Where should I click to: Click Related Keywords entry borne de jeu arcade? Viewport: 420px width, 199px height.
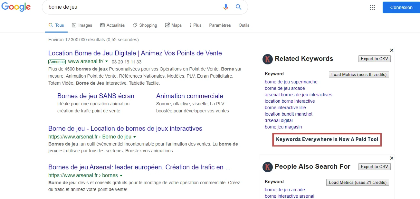click(285, 88)
